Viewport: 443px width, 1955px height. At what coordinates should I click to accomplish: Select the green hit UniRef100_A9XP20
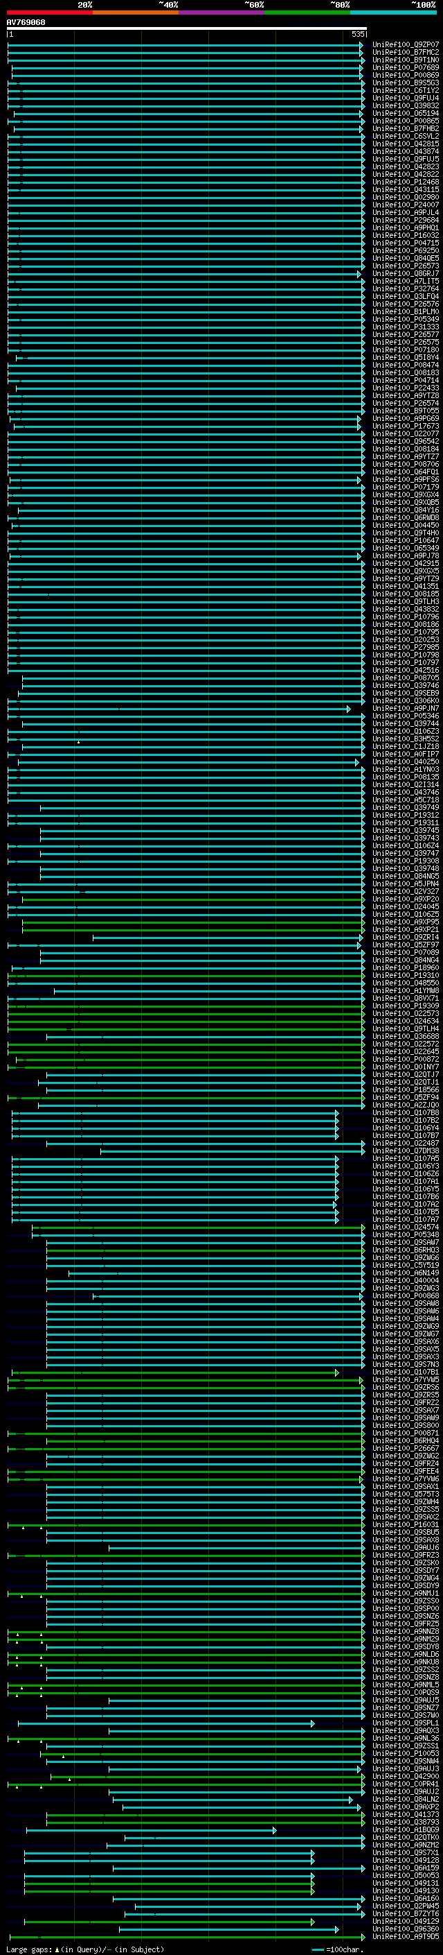pos(405,899)
